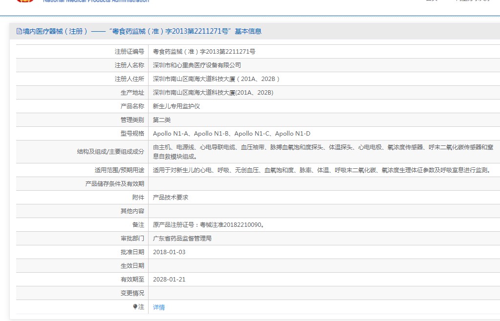Click the 注 label in the last row
Image resolution: width=500 pixels, height=321 pixels.
tap(141, 307)
